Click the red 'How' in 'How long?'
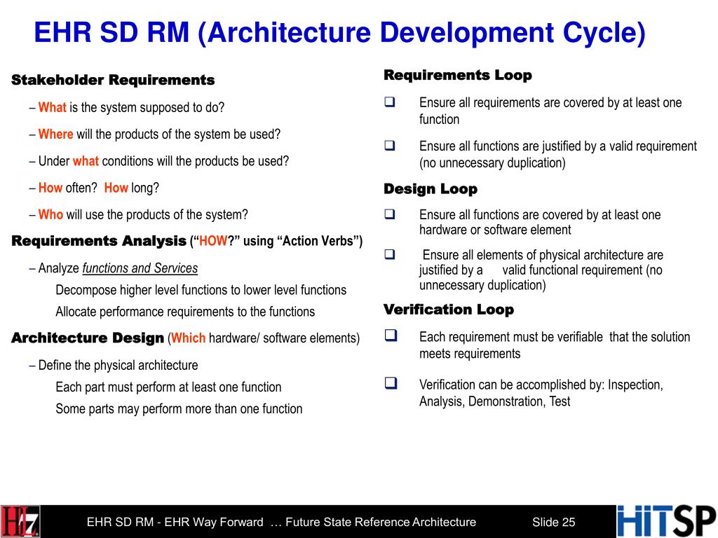The width and height of the screenshot is (718, 538). 116,188
